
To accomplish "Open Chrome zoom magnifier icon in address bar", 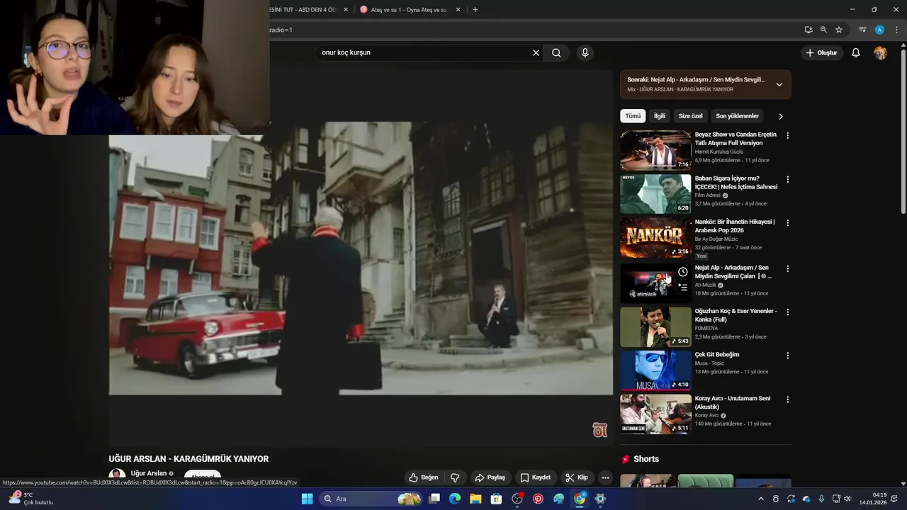I will (823, 30).
